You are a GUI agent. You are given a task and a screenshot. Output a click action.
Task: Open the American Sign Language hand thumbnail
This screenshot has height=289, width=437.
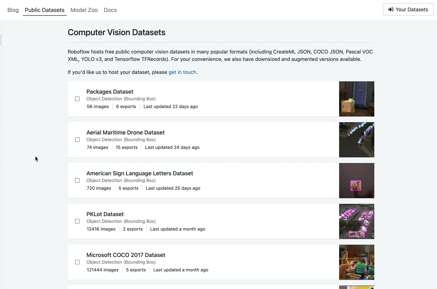coord(356,181)
